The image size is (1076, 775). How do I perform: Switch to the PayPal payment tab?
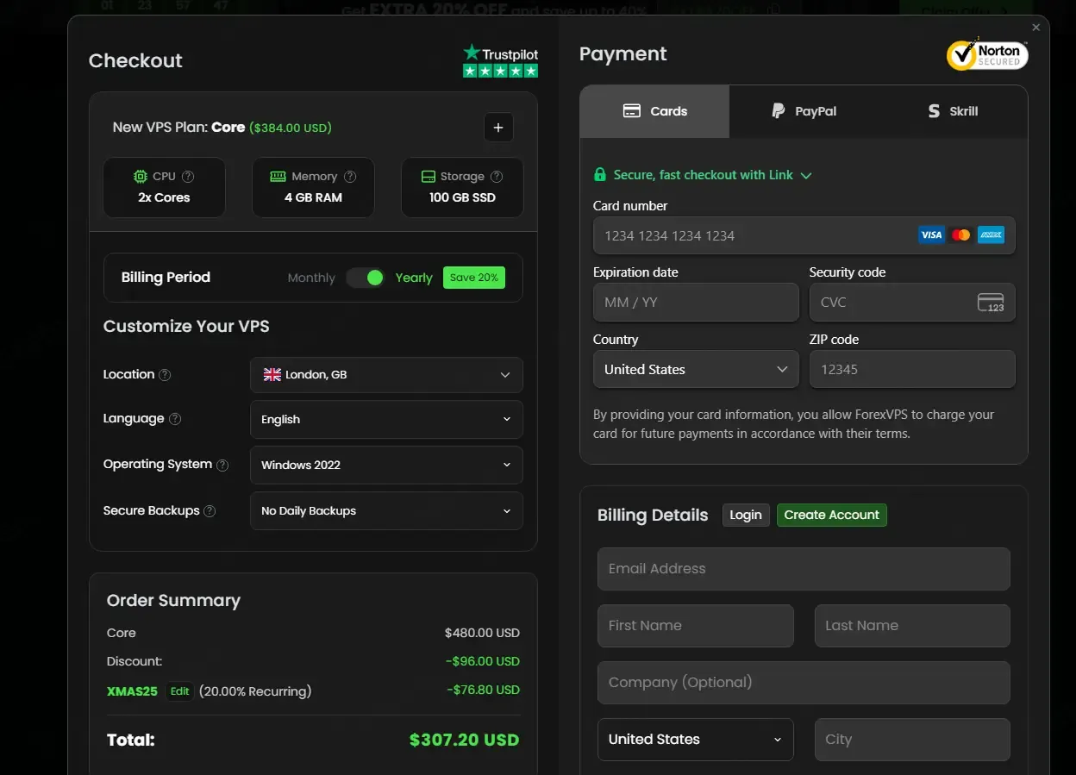pos(804,111)
